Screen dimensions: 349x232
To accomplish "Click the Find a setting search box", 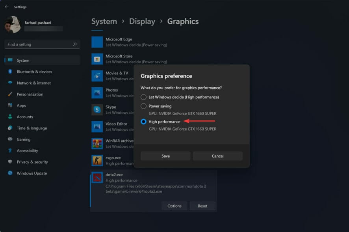I will coord(42,44).
